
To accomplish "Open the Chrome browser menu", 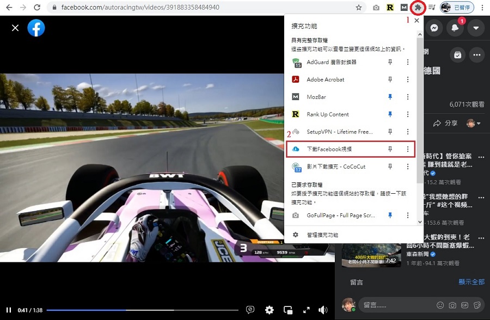I will [483, 7].
